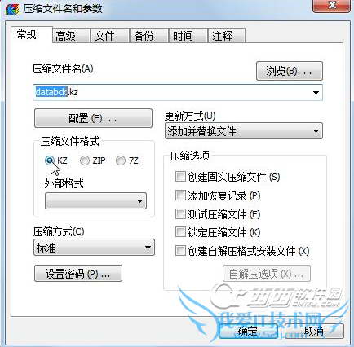Check the 锁定压缩文件 option
Image resolution: width=354 pixels, height=347 pixels.
click(x=180, y=232)
